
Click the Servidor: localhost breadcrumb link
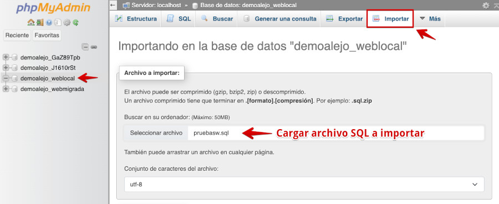point(156,6)
